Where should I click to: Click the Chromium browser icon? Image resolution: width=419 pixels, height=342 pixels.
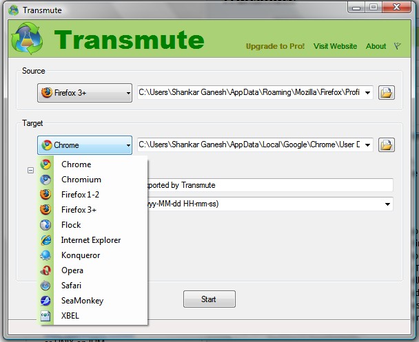point(45,180)
